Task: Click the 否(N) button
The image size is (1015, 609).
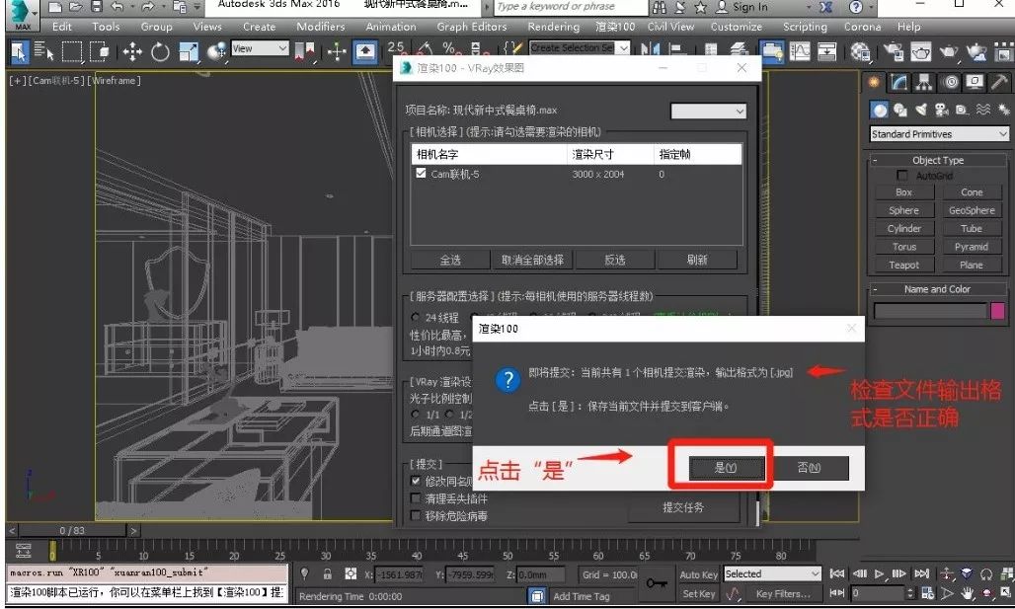Action: tap(810, 467)
